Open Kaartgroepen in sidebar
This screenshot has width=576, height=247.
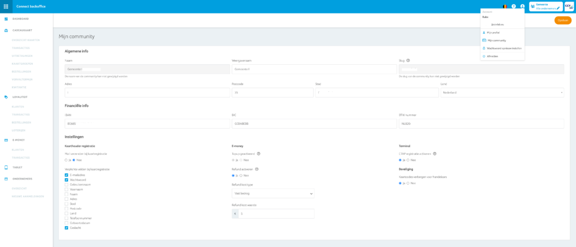[x=22, y=64]
